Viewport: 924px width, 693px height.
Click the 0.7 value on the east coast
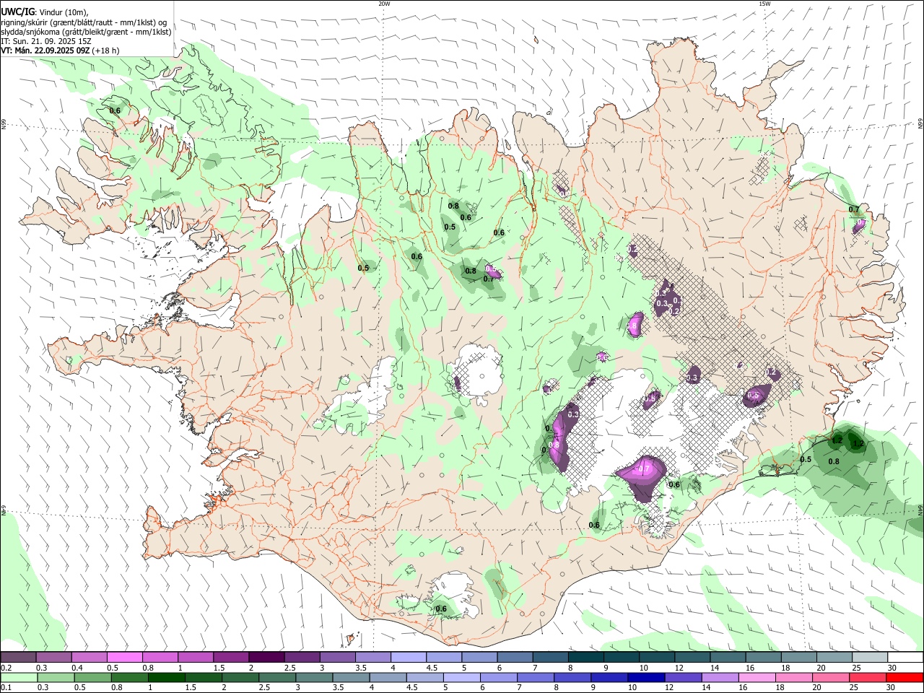(854, 209)
